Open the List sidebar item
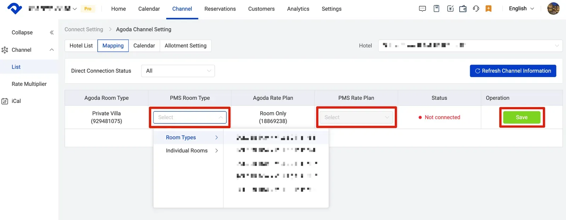The height and width of the screenshot is (220, 566). click(x=29, y=67)
